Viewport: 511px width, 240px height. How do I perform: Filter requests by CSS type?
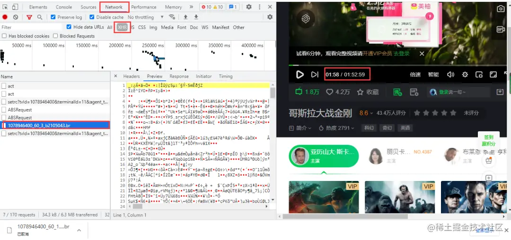click(x=142, y=27)
